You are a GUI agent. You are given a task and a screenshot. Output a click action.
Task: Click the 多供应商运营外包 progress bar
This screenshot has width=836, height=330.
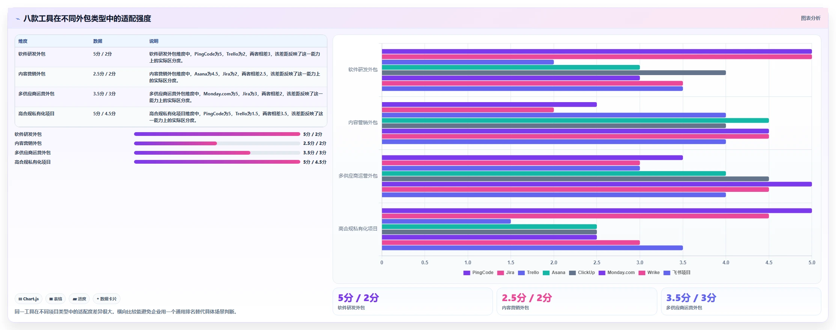tap(217, 153)
